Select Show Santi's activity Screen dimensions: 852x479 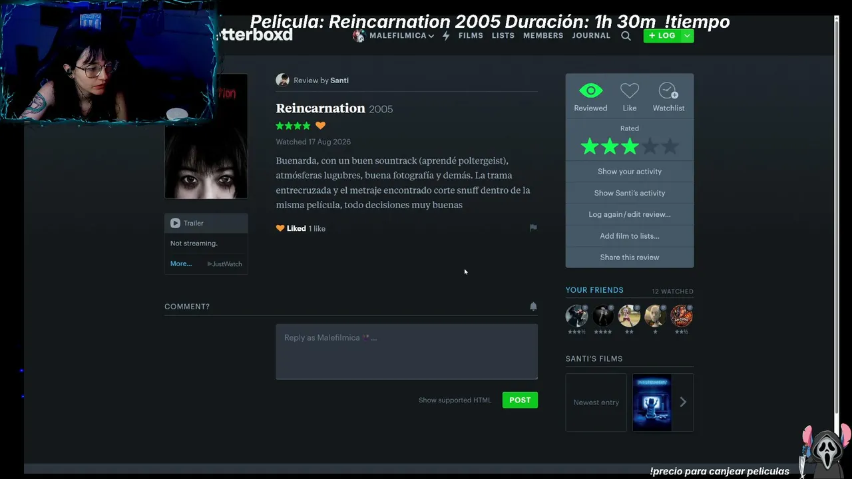[x=630, y=193]
